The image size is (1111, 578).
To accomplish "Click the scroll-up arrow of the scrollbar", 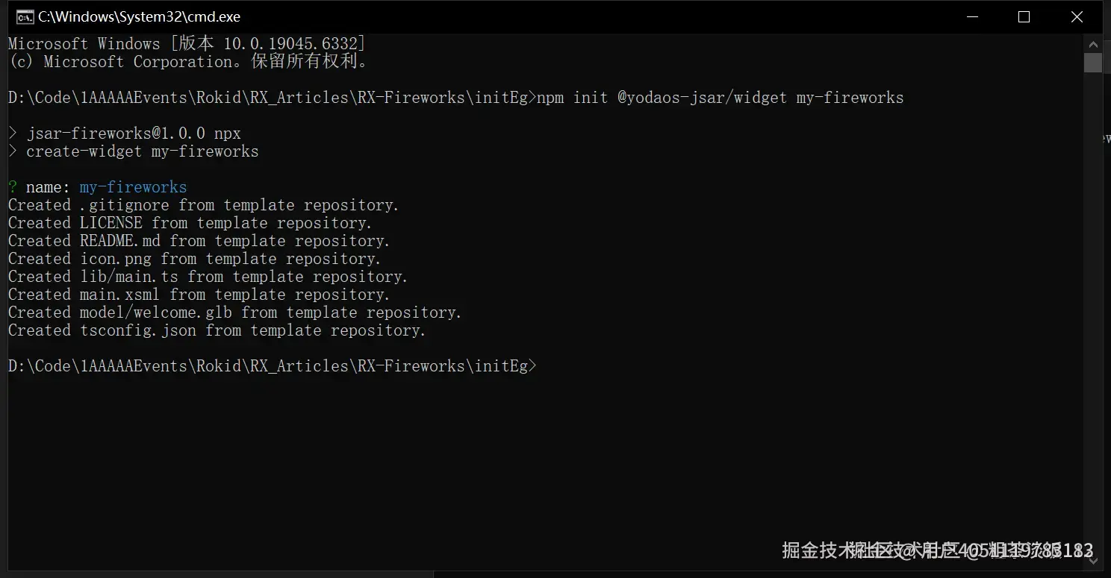I will coord(1092,43).
